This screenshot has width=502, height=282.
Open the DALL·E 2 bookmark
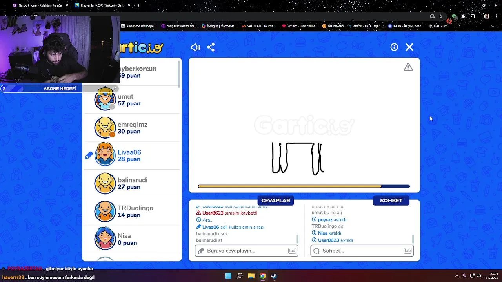(437, 26)
